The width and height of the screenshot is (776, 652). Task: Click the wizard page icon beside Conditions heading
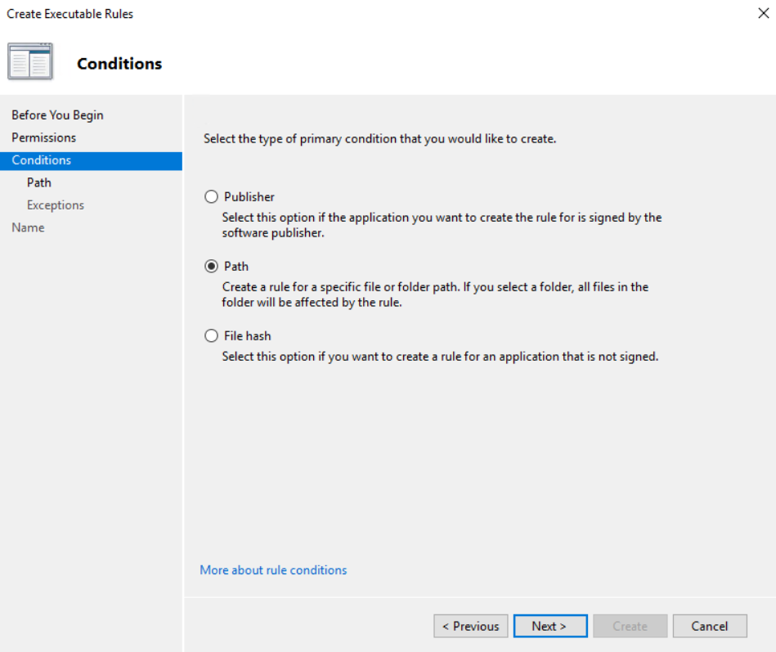[30, 62]
